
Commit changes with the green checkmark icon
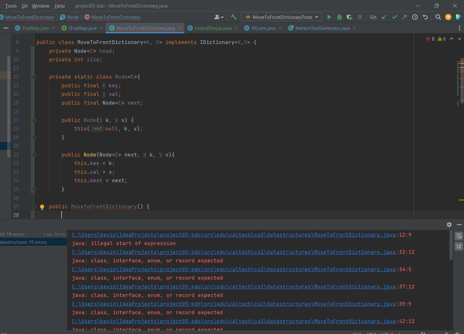coord(395,17)
